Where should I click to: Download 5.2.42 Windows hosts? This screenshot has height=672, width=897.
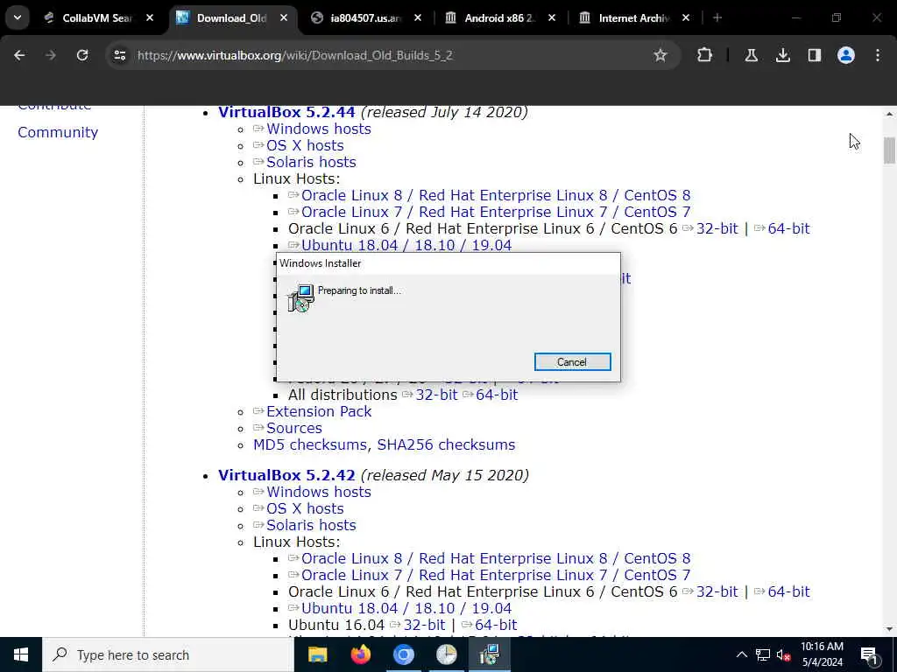[319, 492]
